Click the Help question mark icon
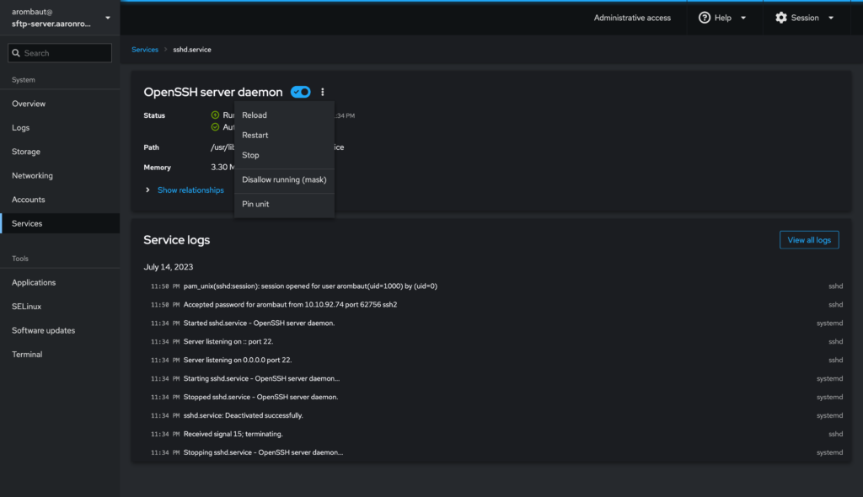The width and height of the screenshot is (863, 497). tap(705, 18)
